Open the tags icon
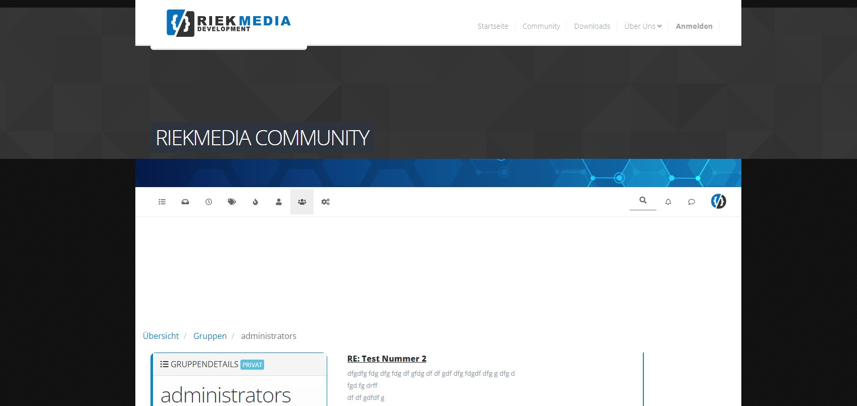 click(x=232, y=202)
